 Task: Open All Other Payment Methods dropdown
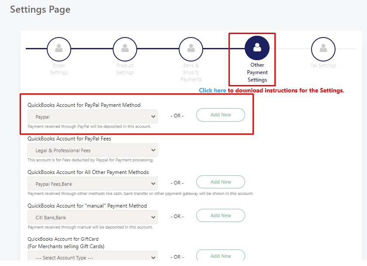(93, 184)
